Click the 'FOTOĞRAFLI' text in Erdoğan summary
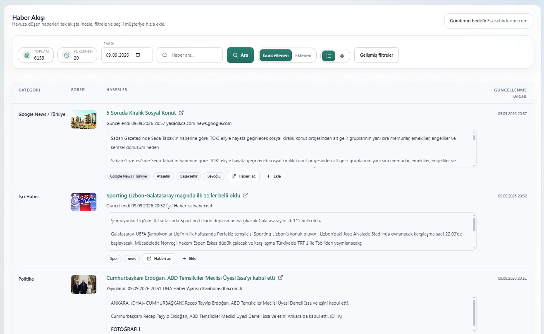 [126, 329]
